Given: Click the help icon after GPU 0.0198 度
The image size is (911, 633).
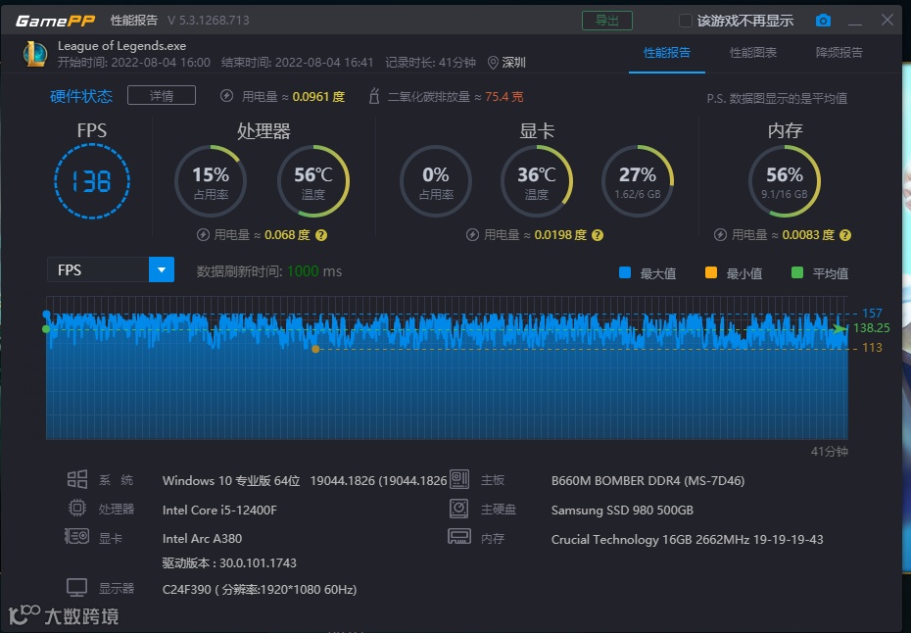Looking at the screenshot, I should [x=598, y=235].
